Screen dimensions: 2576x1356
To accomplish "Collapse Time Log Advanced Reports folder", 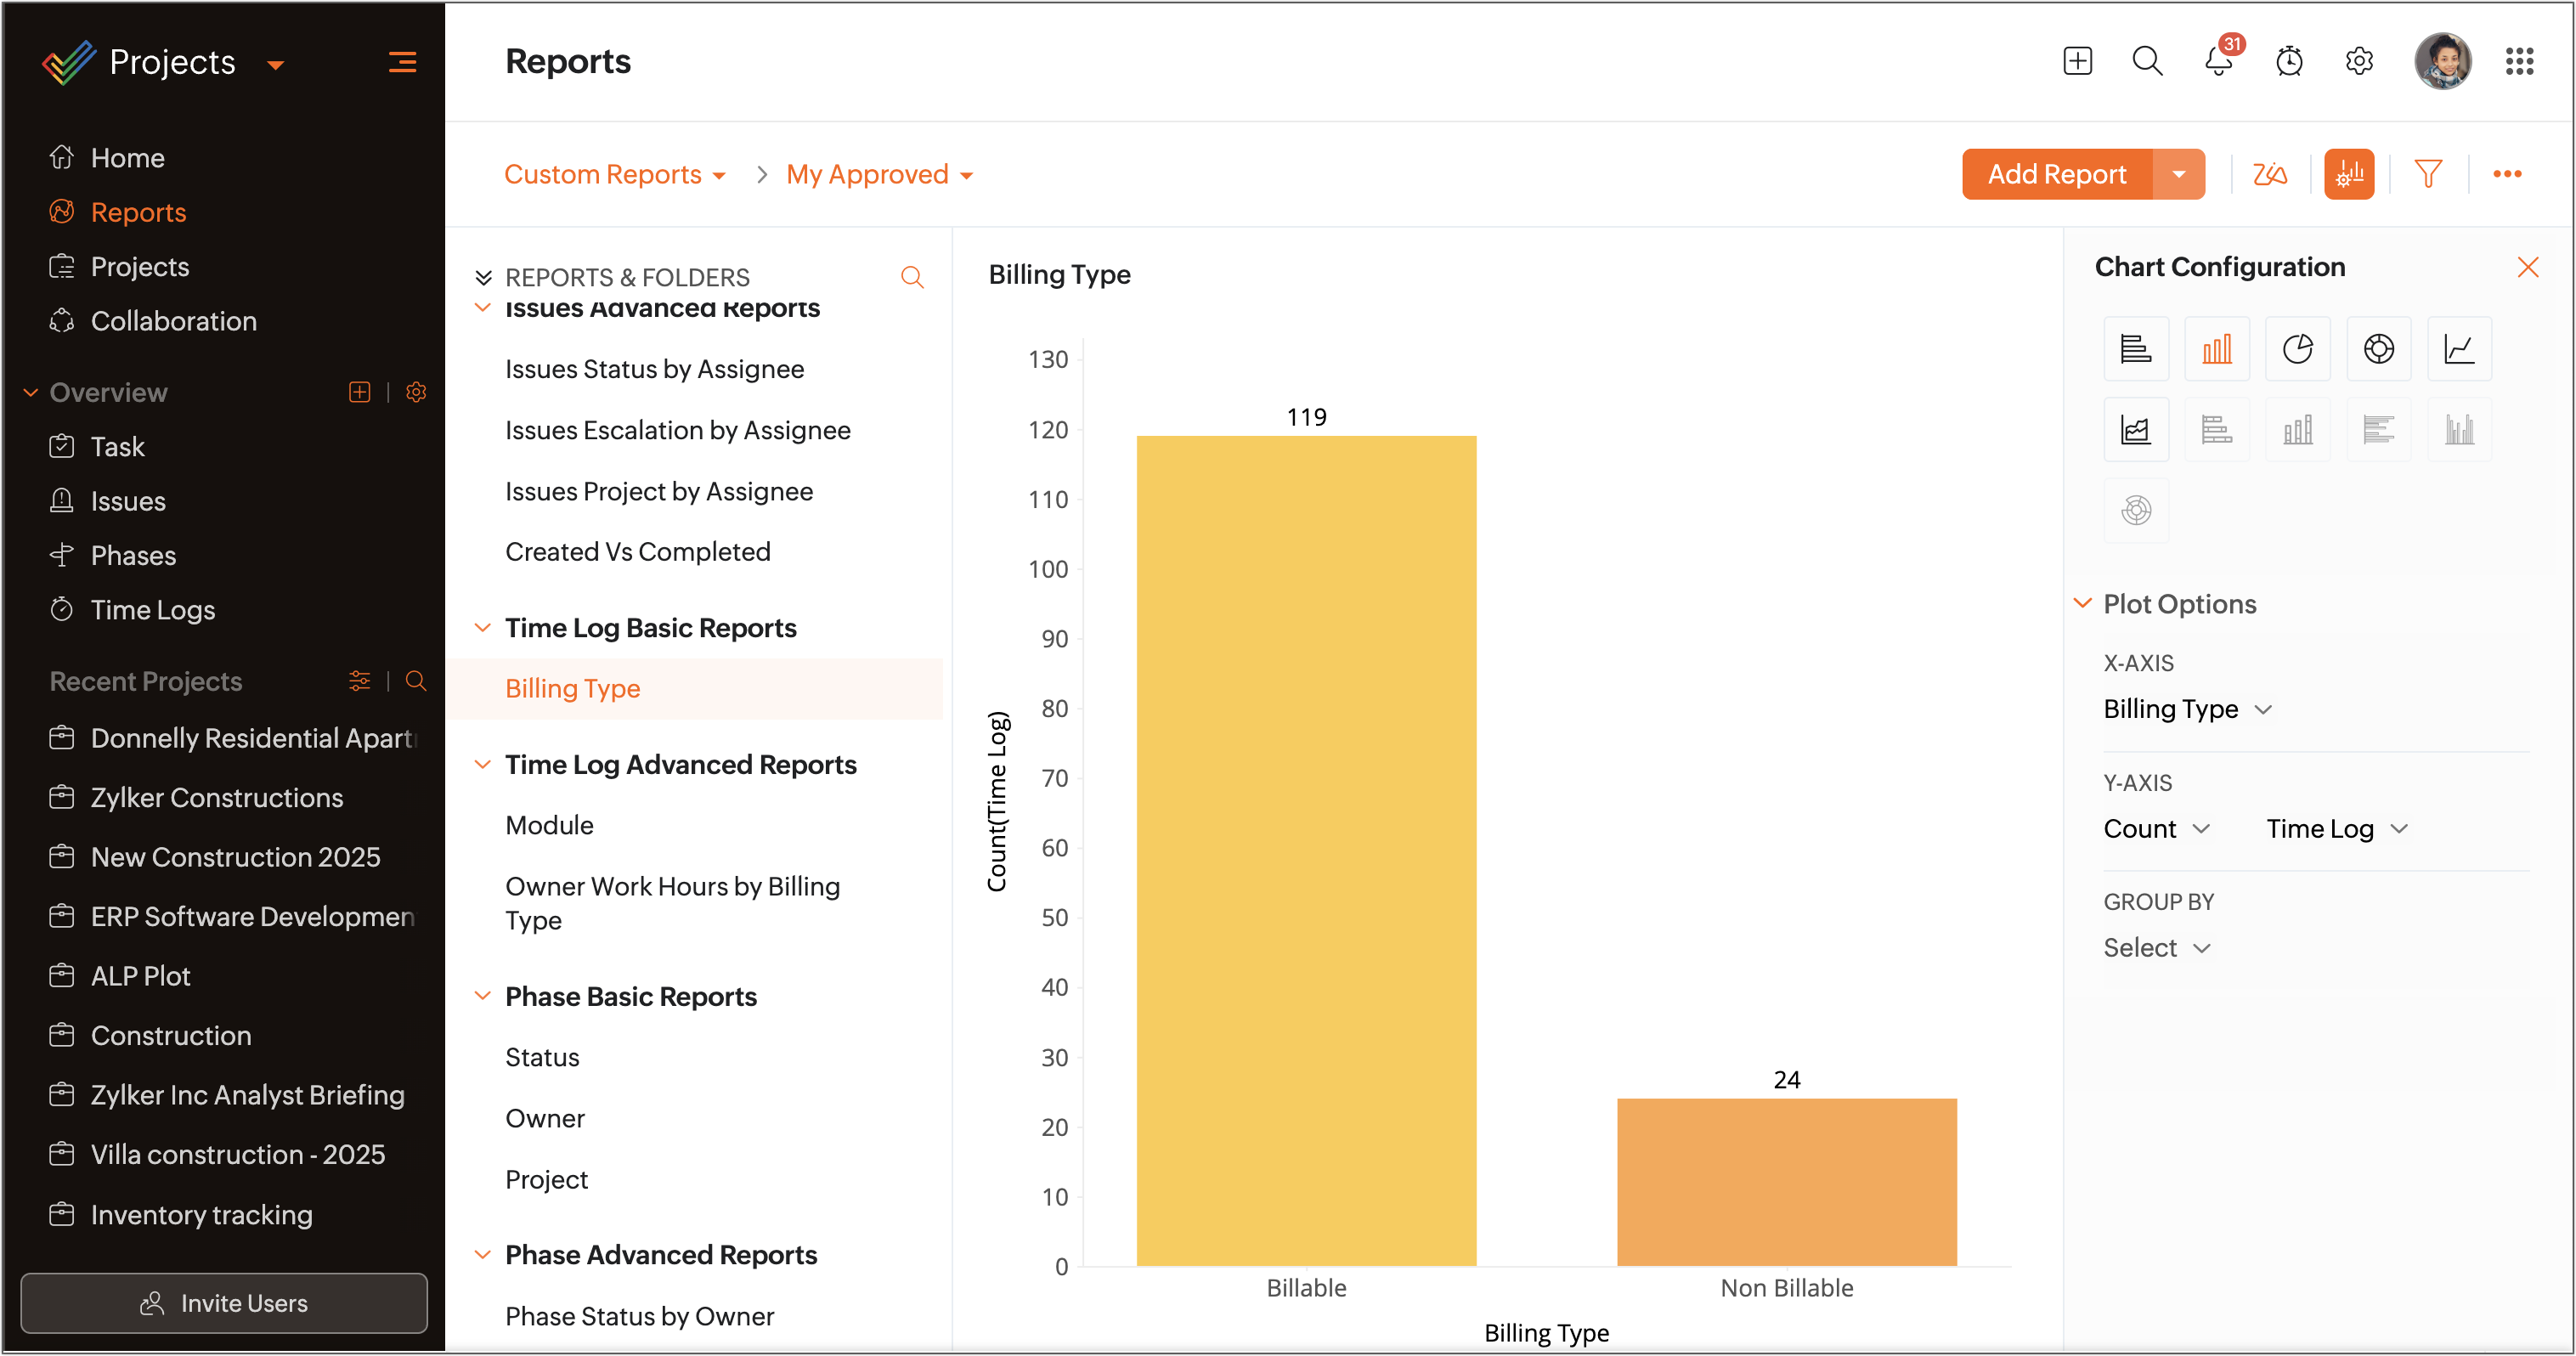I will [x=482, y=765].
